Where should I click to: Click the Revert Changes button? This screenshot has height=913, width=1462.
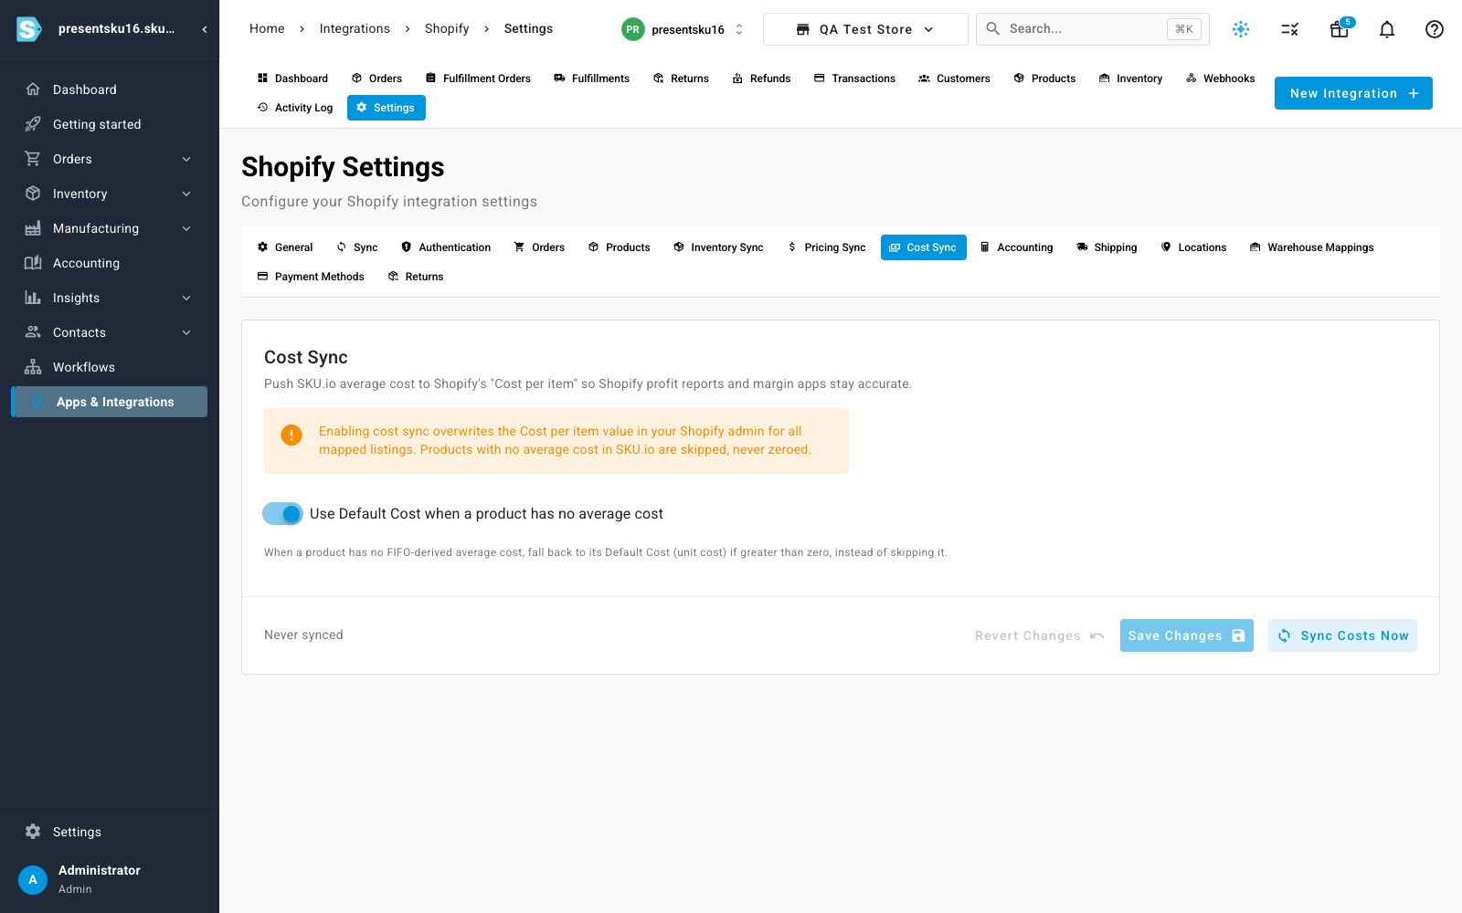[x=1040, y=635]
